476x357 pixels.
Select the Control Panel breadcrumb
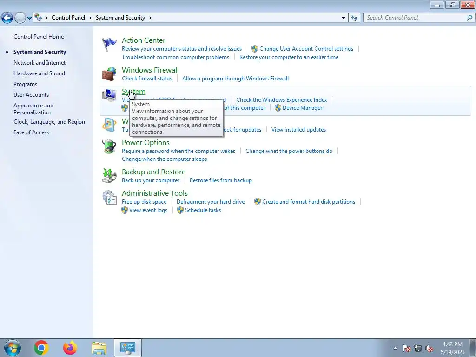coord(68,18)
